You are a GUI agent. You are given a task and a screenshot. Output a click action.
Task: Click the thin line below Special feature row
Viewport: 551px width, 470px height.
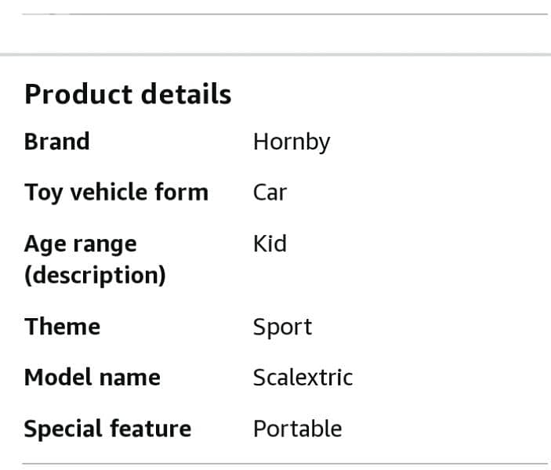(284, 464)
